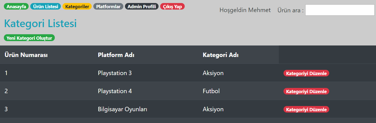
Task: Click the Platform Adı column header
Action: click(116, 55)
